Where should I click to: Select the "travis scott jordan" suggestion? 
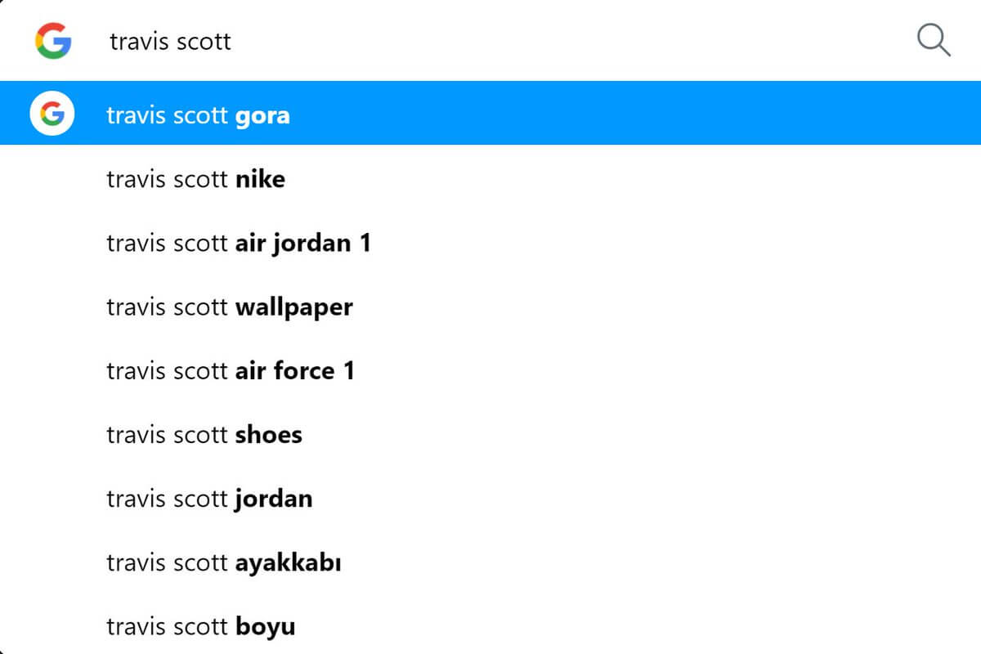209,499
